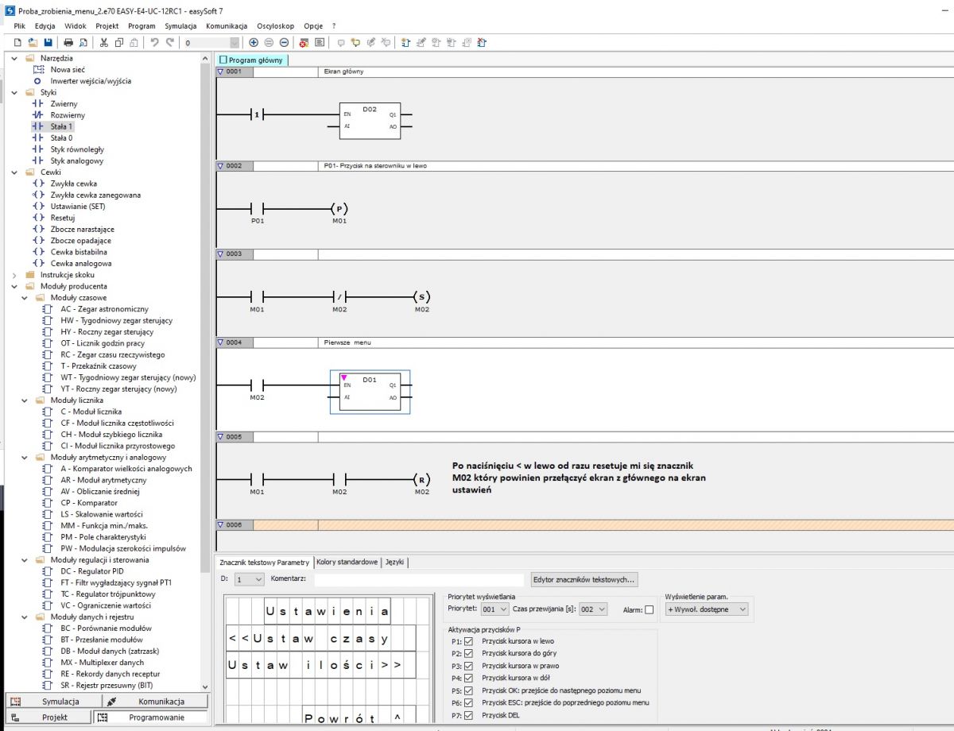Click the Save (floppy disk) toolbar icon
The image size is (954, 731).
[x=48, y=42]
